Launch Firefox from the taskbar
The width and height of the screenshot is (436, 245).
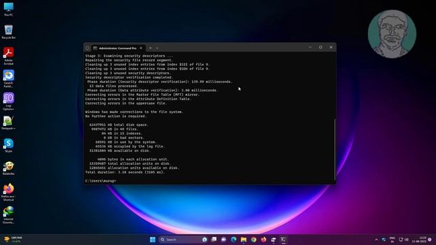click(264, 240)
